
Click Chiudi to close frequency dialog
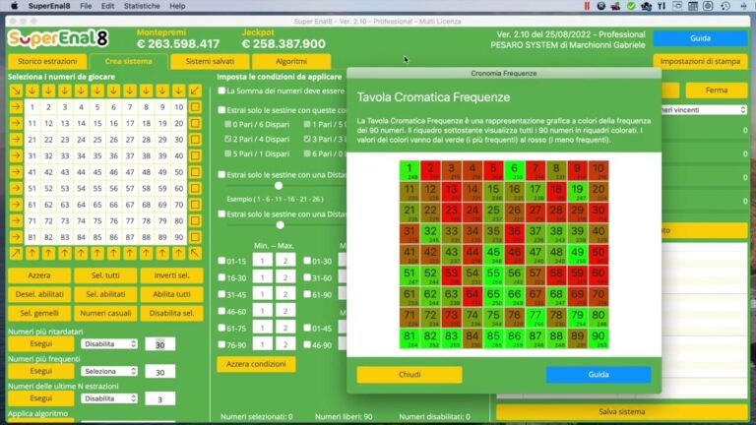tap(409, 375)
